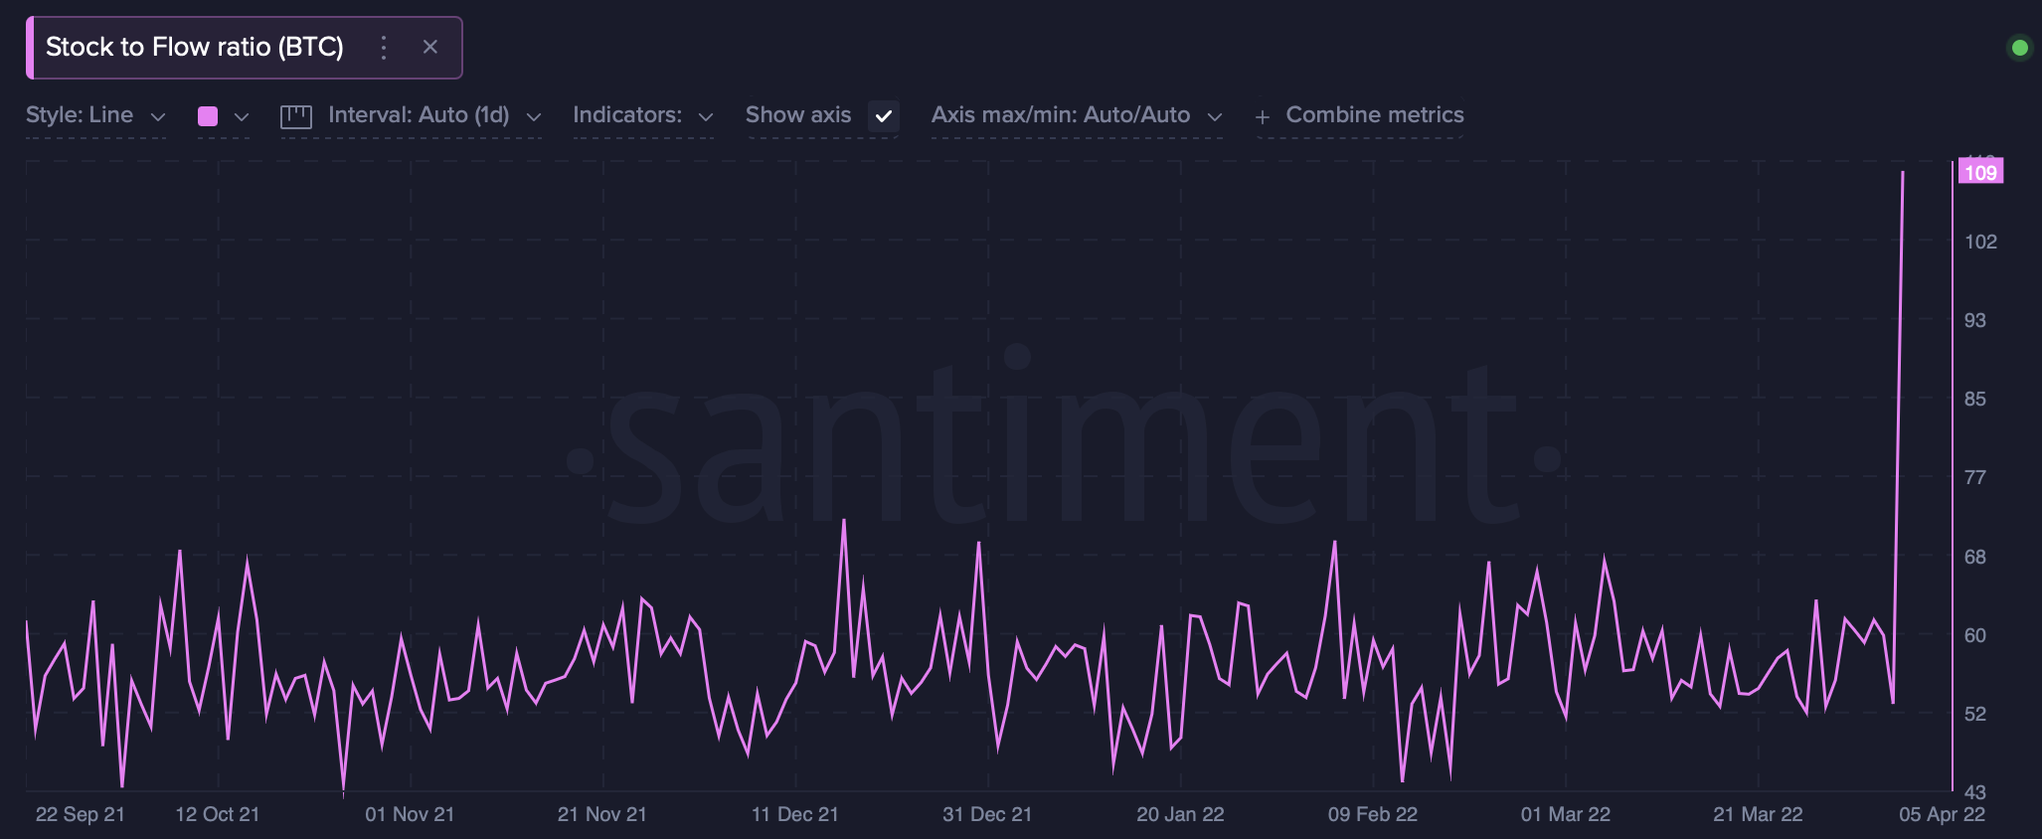
Task: Click the 109 current value axis label
Action: click(x=1979, y=172)
